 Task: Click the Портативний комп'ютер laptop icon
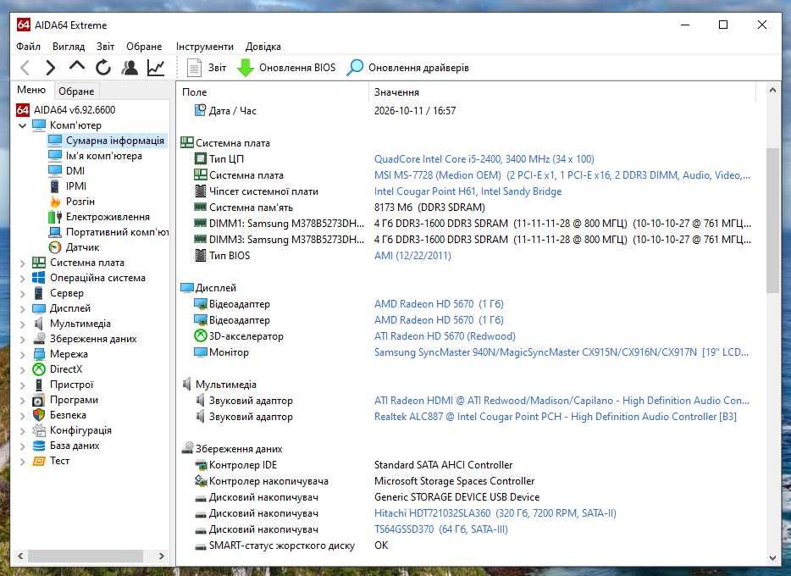click(x=55, y=232)
